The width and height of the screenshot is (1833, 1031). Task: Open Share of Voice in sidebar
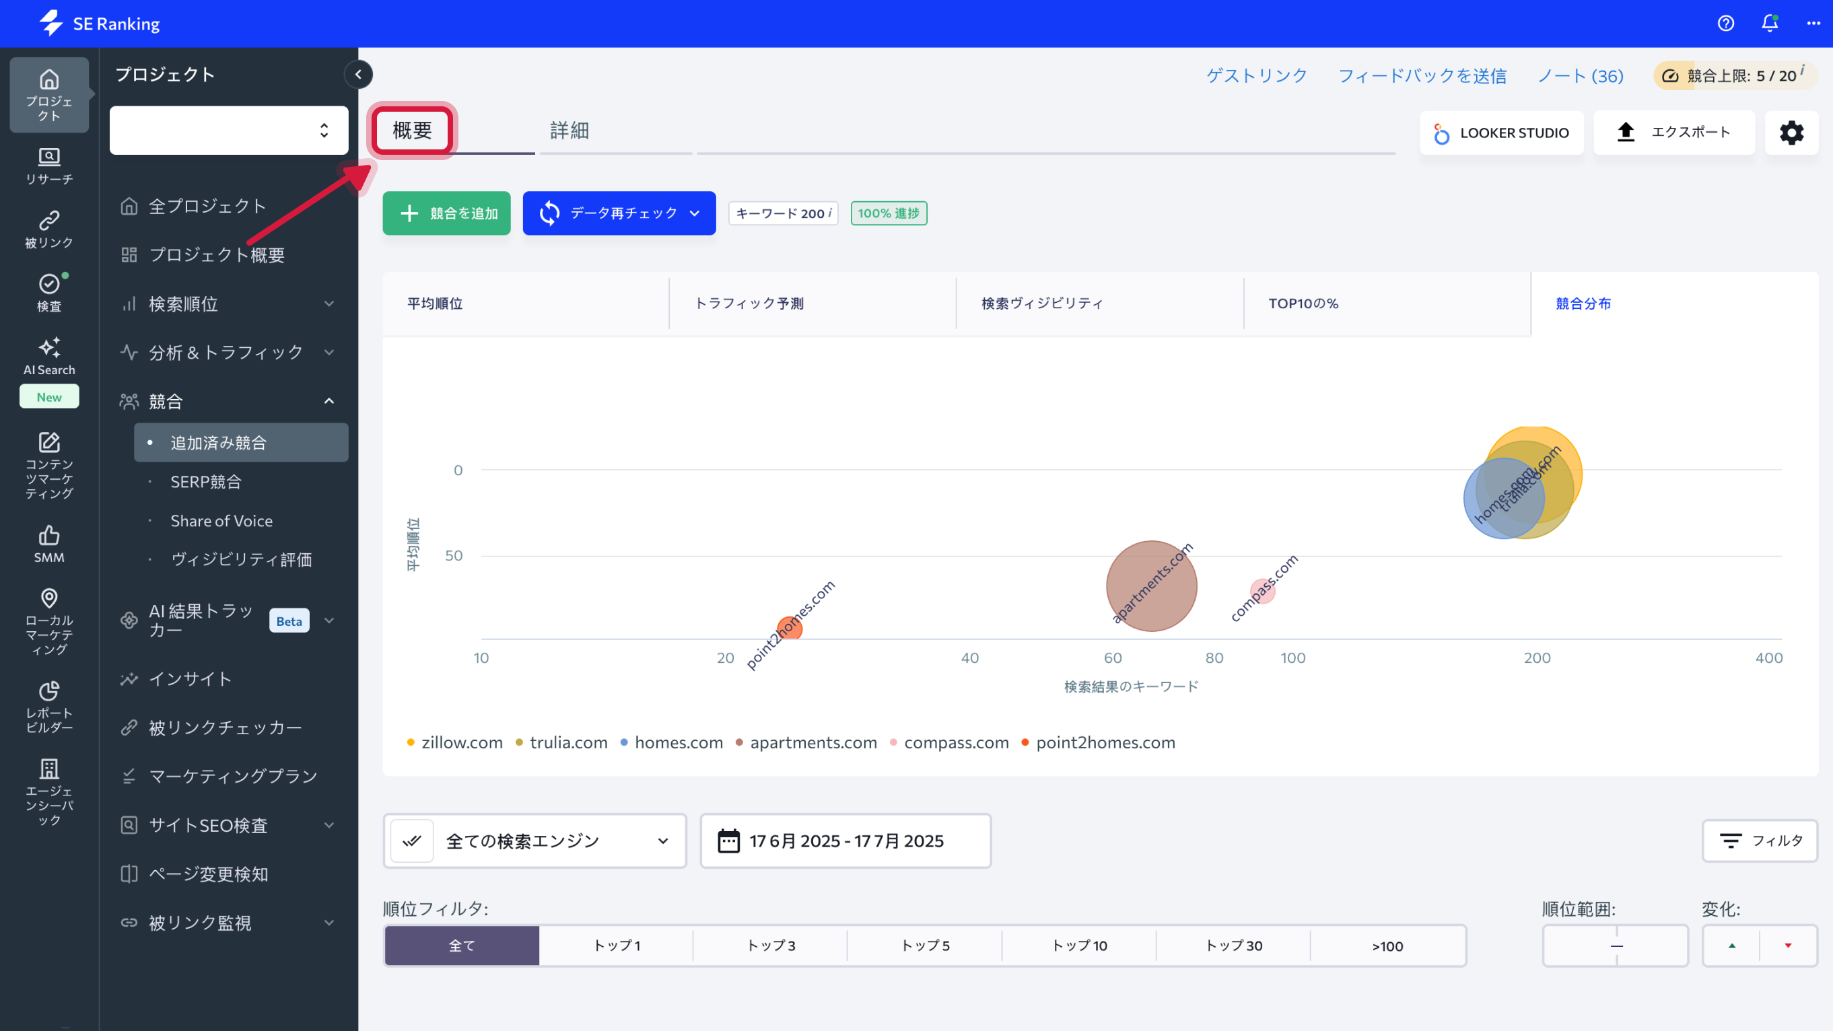click(221, 521)
